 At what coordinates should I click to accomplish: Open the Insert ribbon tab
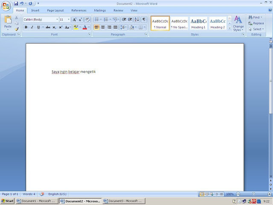coord(35,10)
